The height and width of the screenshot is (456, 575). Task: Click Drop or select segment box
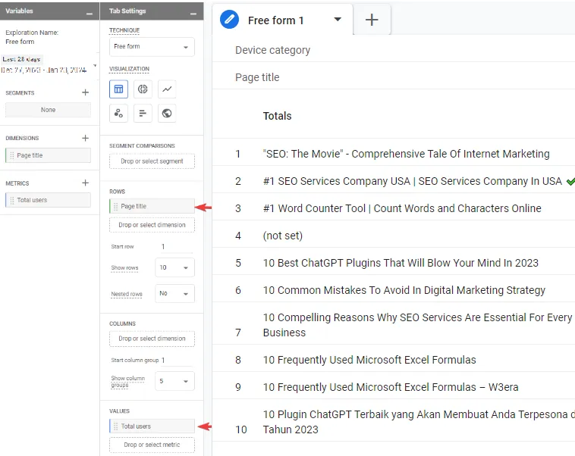152,161
